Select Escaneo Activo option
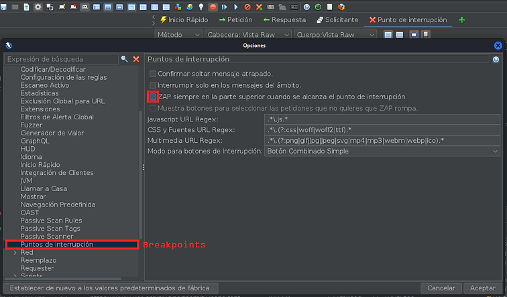Screen dimensions: 507x297 pyautogui.click(x=45, y=85)
